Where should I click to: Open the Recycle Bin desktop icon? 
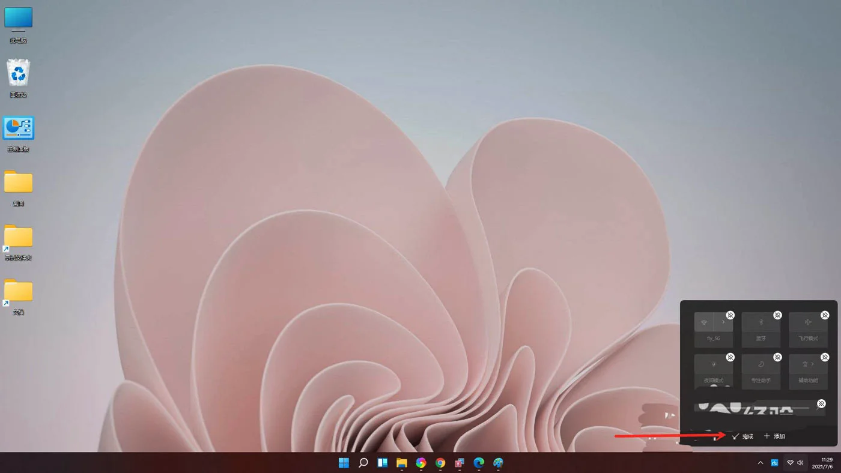tap(18, 74)
